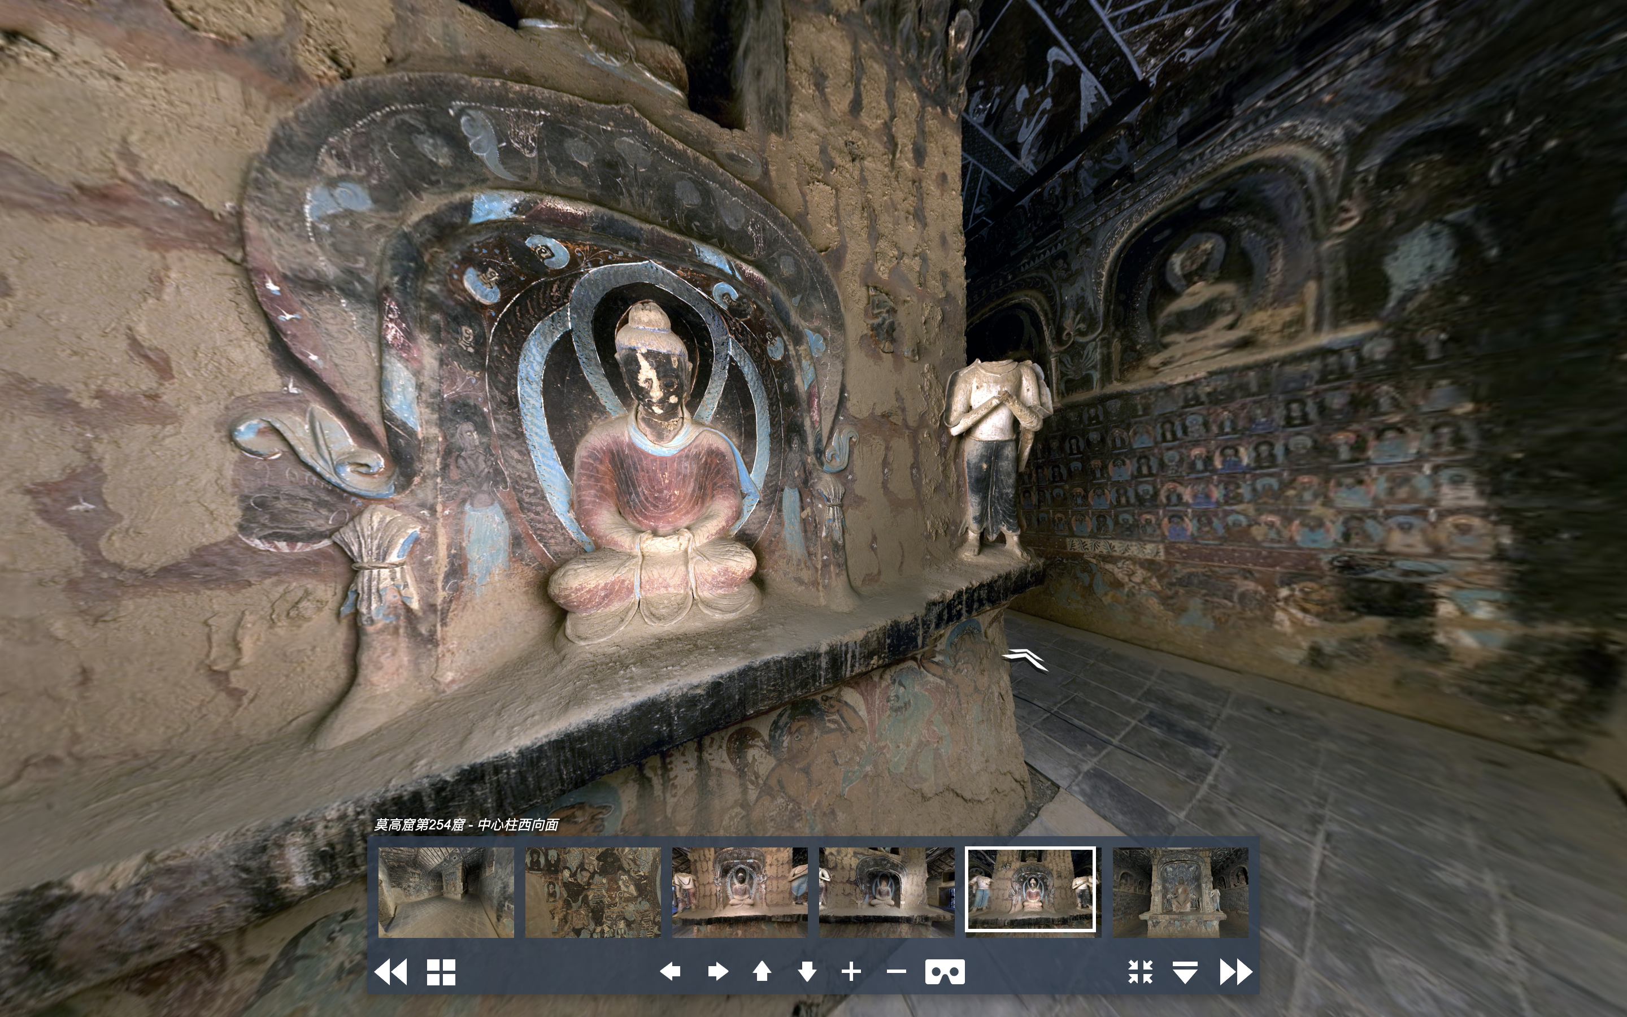Tilt the view up with the arrow
The image size is (1627, 1017).
pos(762,971)
